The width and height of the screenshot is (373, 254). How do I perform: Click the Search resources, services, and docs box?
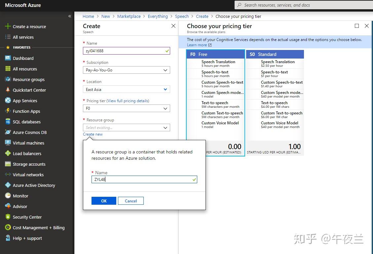(304, 5)
